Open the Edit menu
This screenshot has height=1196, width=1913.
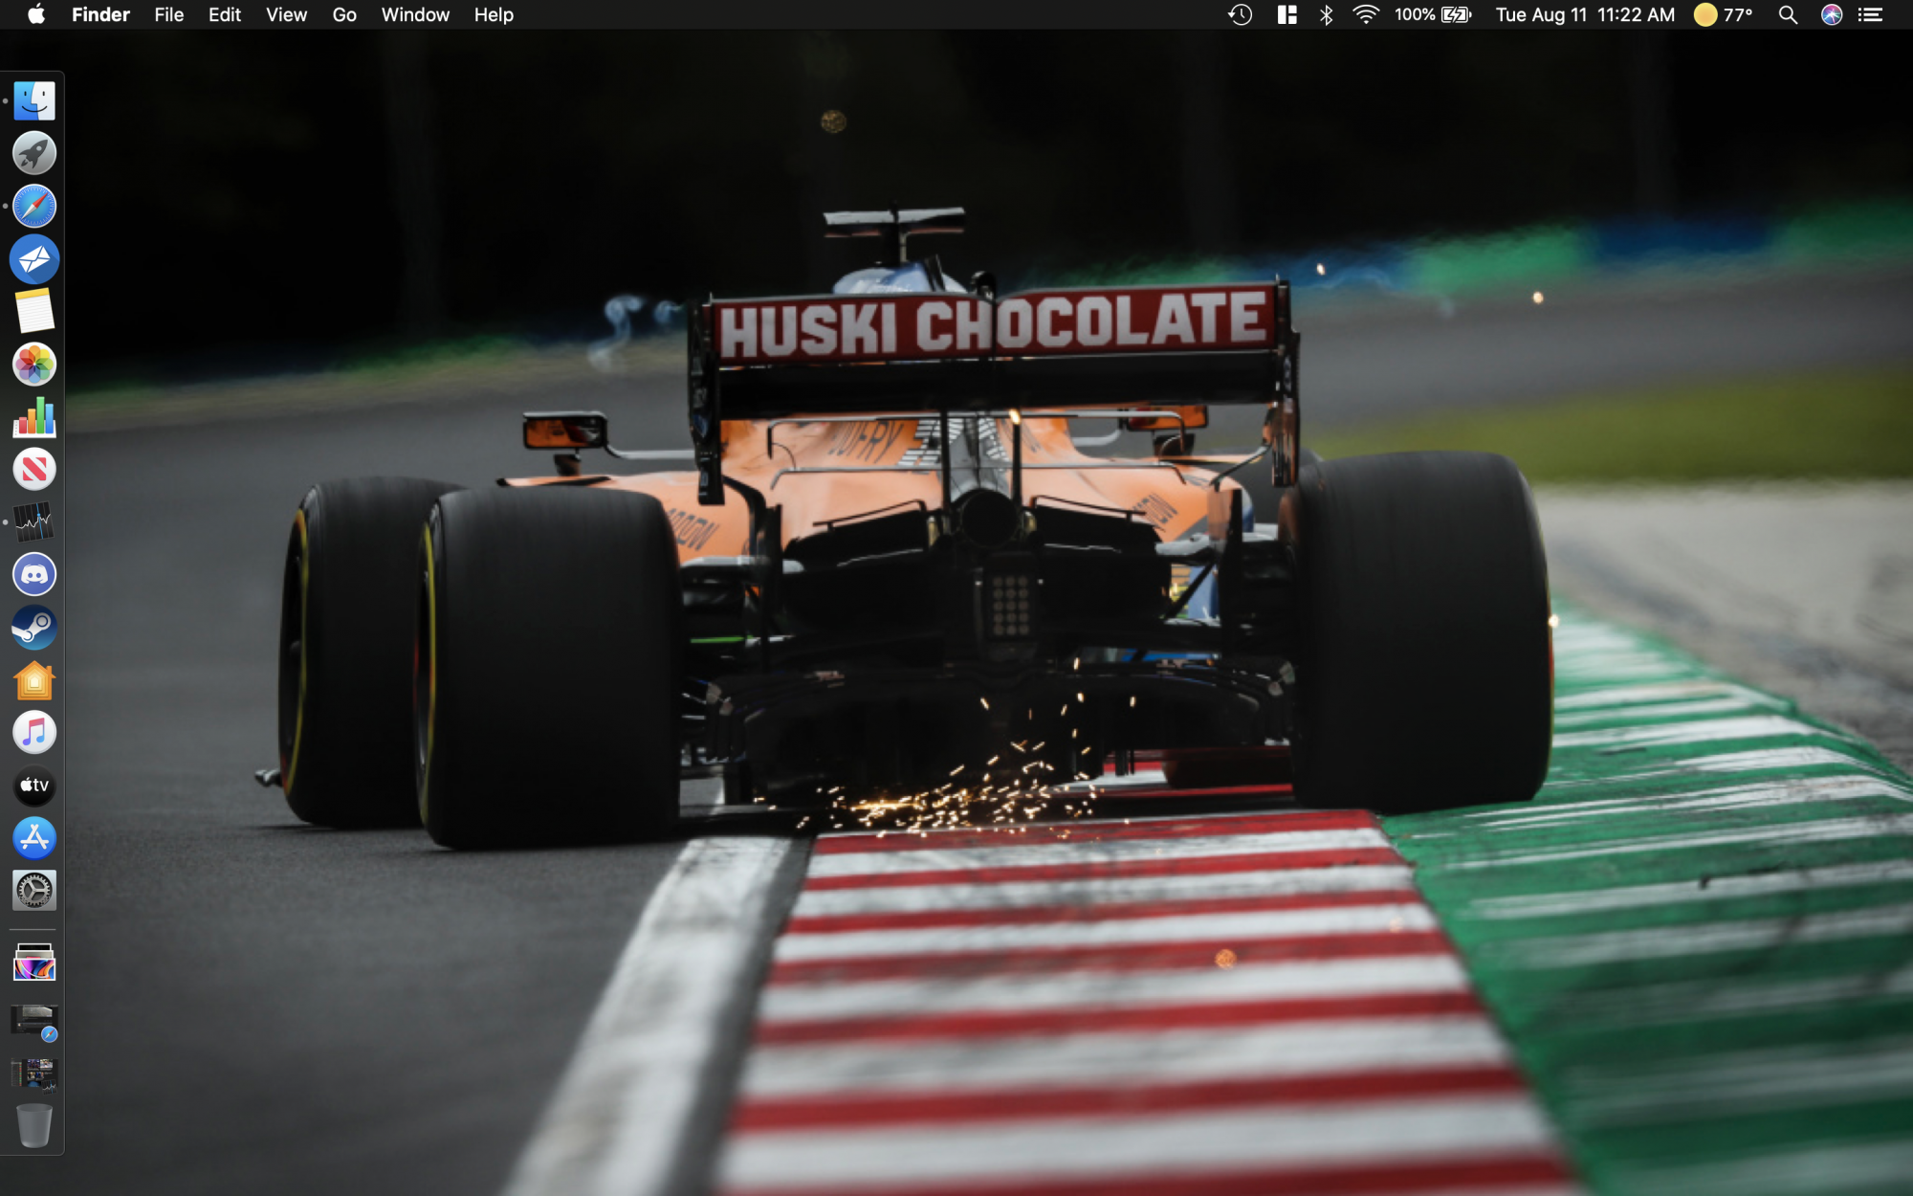point(225,14)
